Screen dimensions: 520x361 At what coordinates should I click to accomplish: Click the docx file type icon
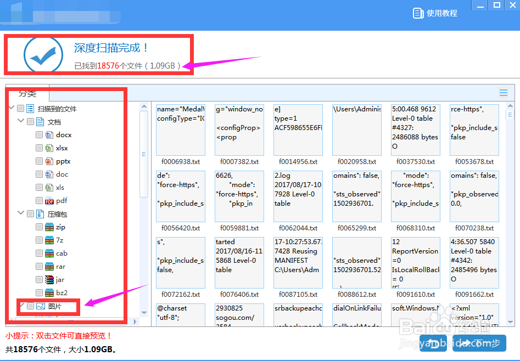point(49,135)
